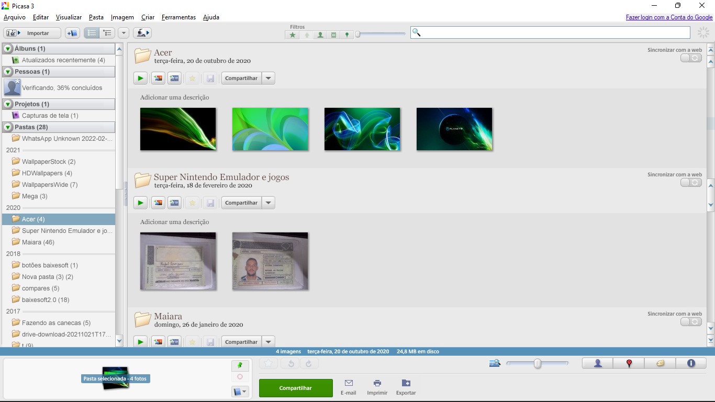Collapse the Pessoas section
Screen dimensions: 715x402
pyautogui.click(x=8, y=72)
